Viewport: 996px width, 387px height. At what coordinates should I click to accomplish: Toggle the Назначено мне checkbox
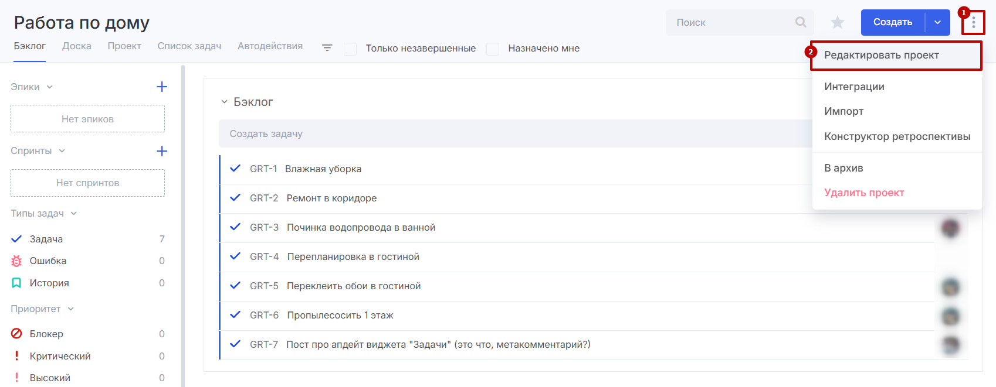tap(493, 49)
